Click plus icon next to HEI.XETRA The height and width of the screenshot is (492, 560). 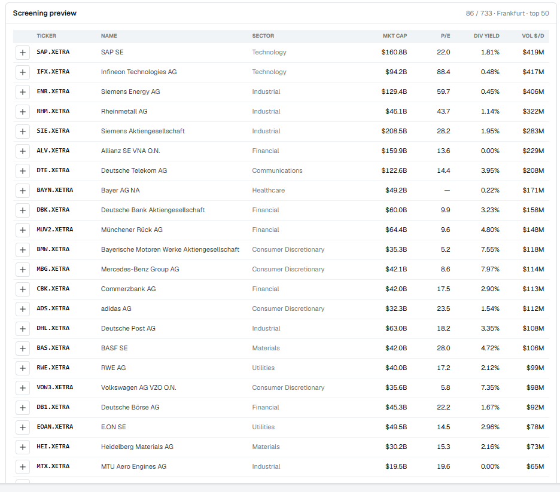pyautogui.click(x=23, y=447)
